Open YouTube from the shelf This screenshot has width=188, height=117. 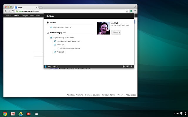point(28,113)
